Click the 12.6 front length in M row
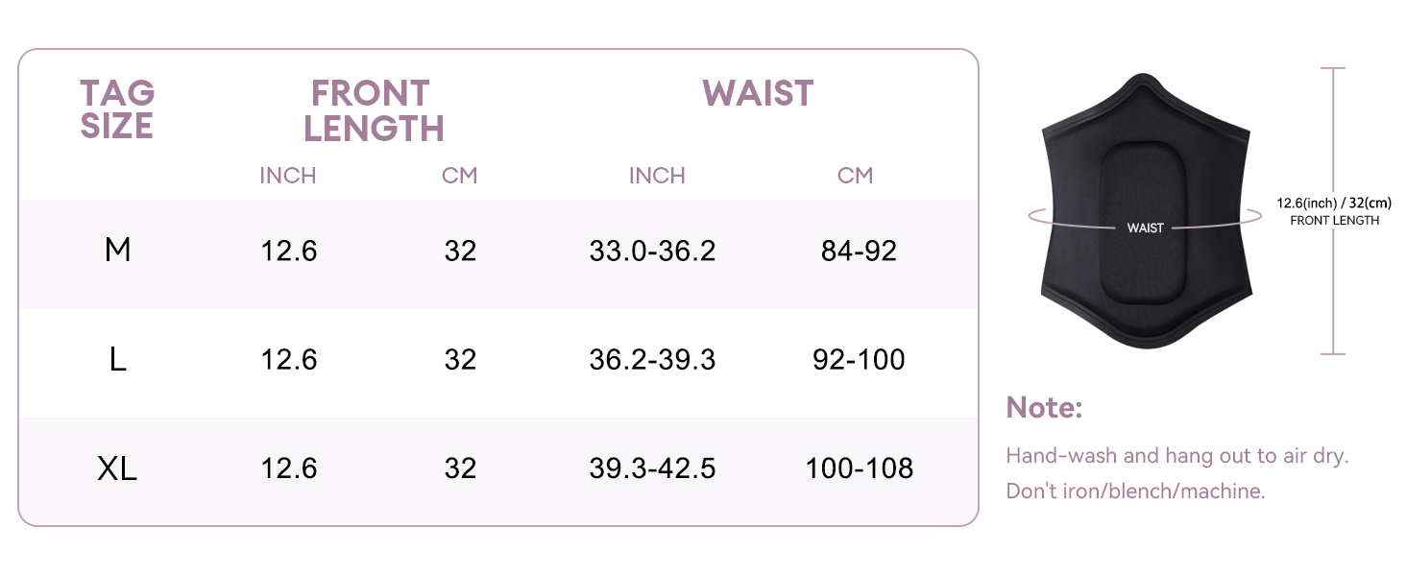Screen dimensions: 1406x576 (289, 251)
